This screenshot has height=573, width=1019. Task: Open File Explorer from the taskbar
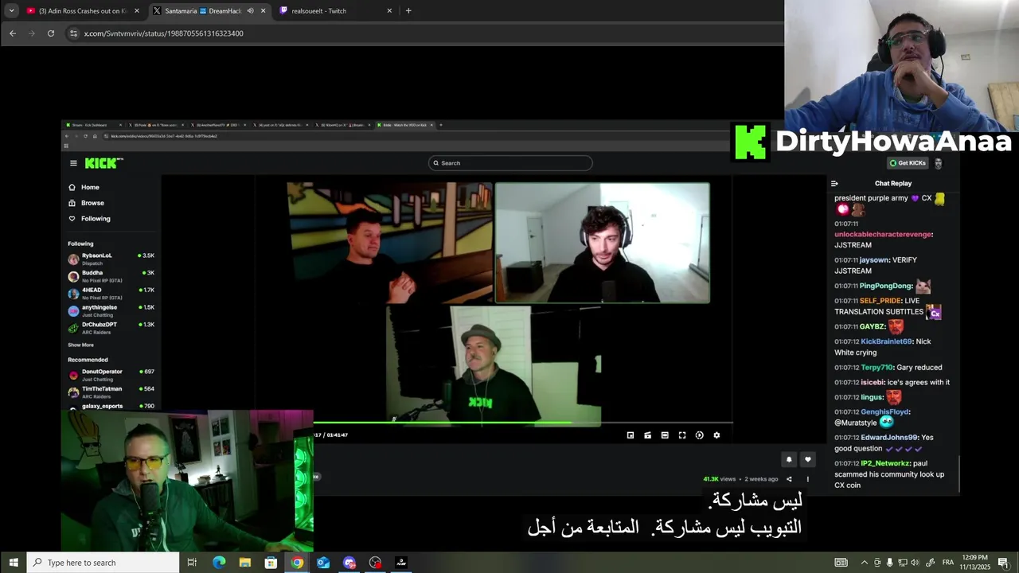pyautogui.click(x=245, y=563)
